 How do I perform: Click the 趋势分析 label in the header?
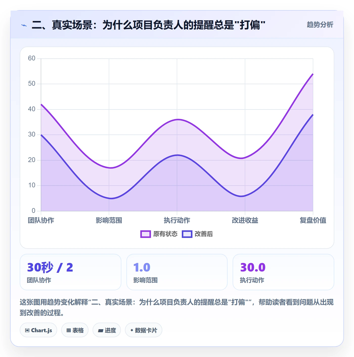coord(320,25)
